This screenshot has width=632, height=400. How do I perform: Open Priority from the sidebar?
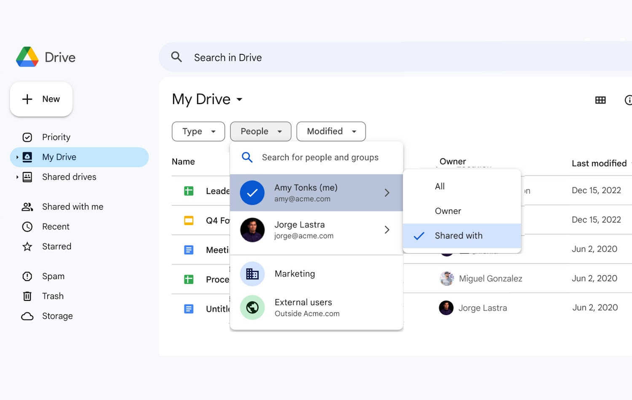point(56,137)
